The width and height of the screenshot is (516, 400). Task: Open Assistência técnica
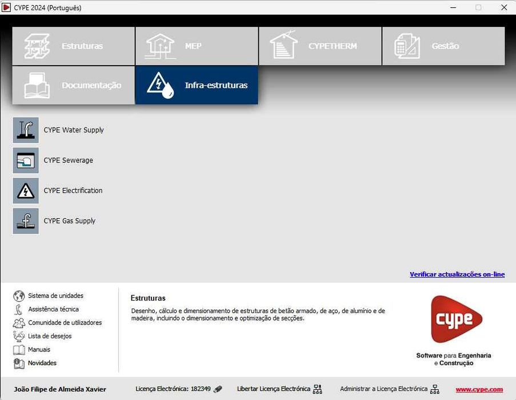[x=53, y=309]
